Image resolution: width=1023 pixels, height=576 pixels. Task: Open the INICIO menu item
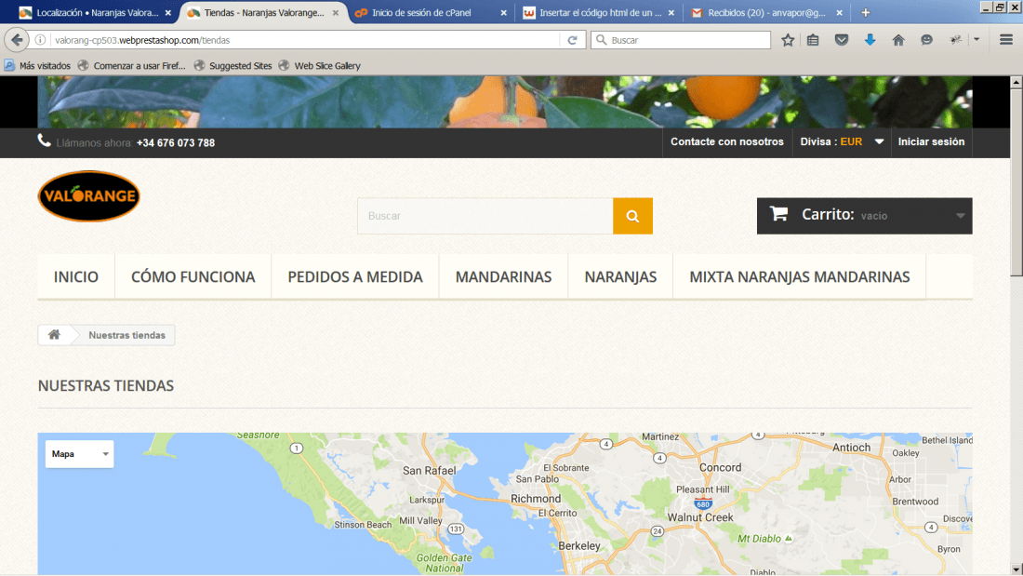[x=76, y=277]
